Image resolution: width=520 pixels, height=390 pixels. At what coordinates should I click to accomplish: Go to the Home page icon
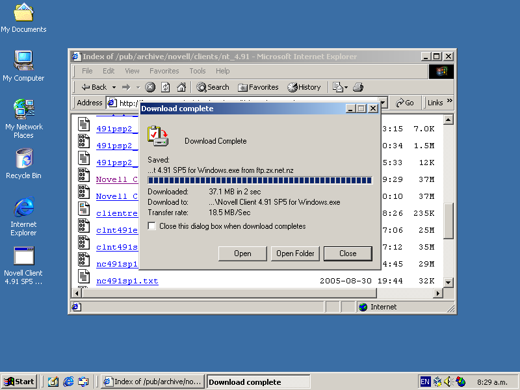[181, 87]
